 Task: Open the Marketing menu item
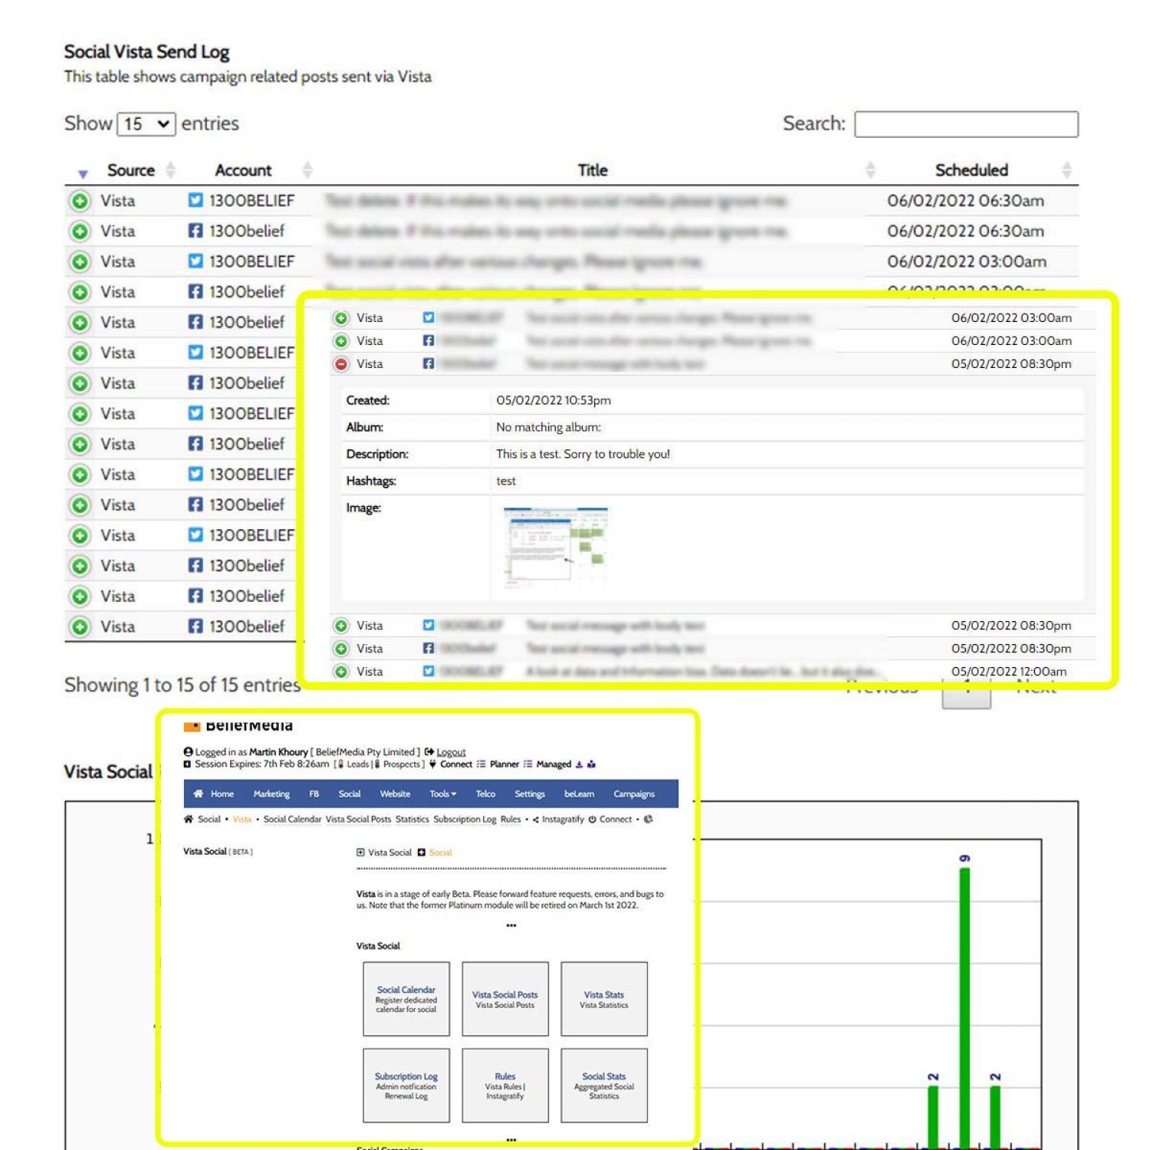271,794
